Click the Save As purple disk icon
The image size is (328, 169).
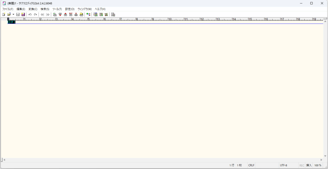(x=23, y=14)
